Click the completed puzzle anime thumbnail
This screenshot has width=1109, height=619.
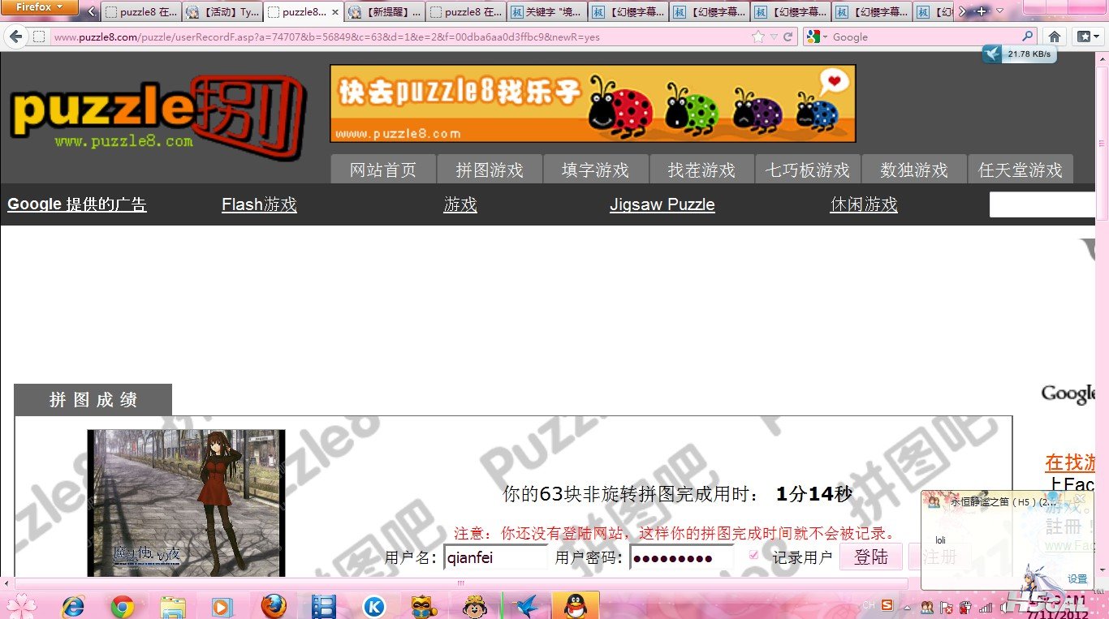[x=186, y=503]
